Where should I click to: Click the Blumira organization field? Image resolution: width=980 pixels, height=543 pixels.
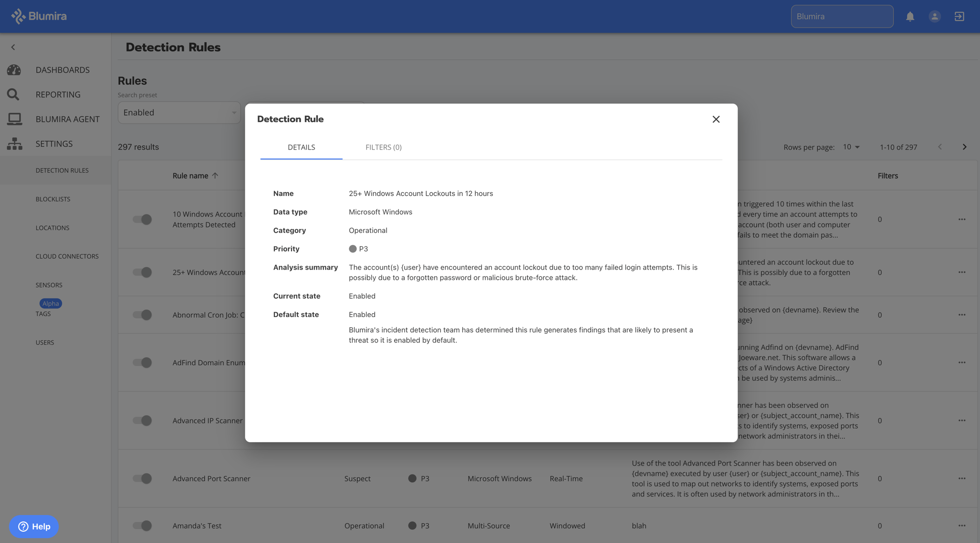click(x=842, y=16)
